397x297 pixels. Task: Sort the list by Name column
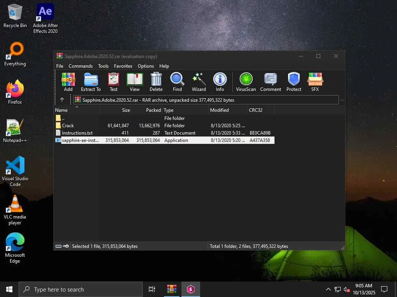(x=77, y=110)
